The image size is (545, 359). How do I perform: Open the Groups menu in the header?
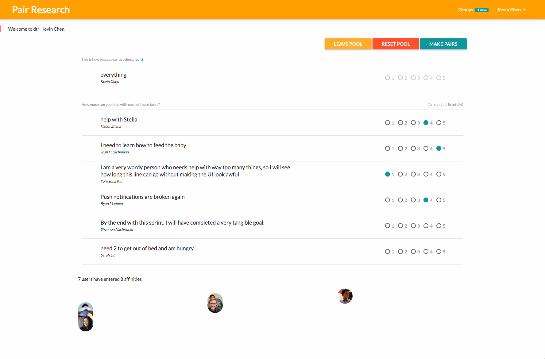pyautogui.click(x=465, y=10)
